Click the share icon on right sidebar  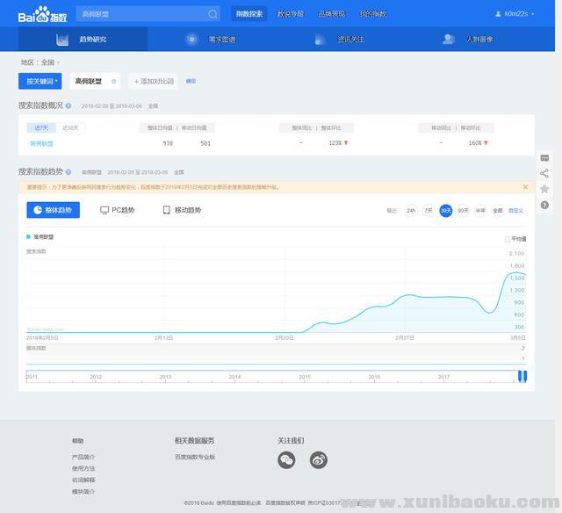coord(544,173)
